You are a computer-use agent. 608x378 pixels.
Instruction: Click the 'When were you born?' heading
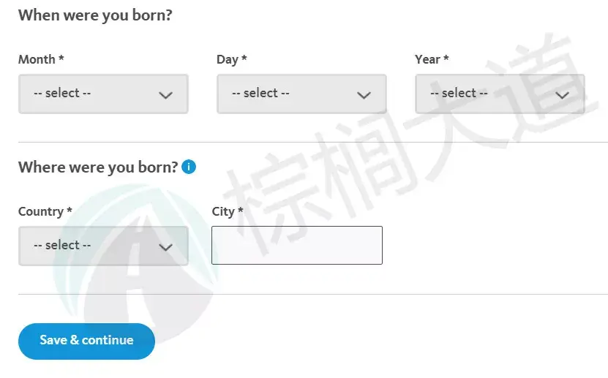point(95,15)
